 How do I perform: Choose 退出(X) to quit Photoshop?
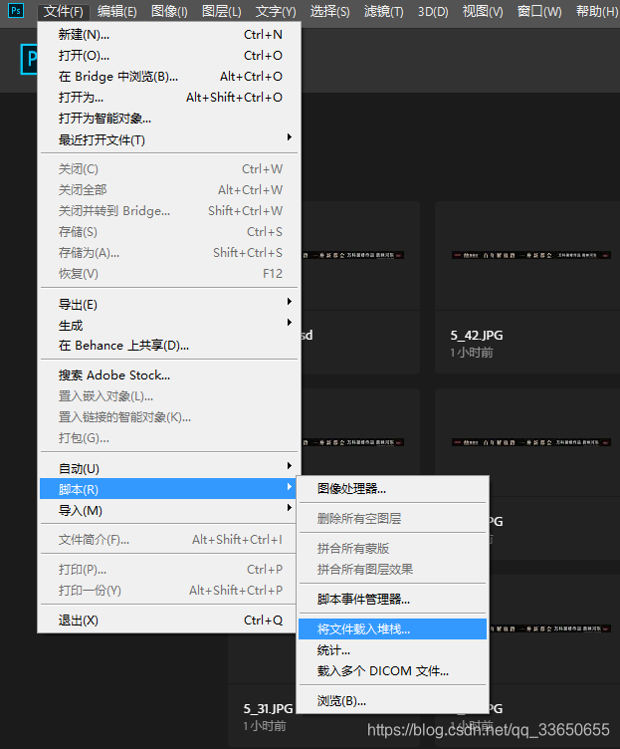pyautogui.click(x=169, y=621)
